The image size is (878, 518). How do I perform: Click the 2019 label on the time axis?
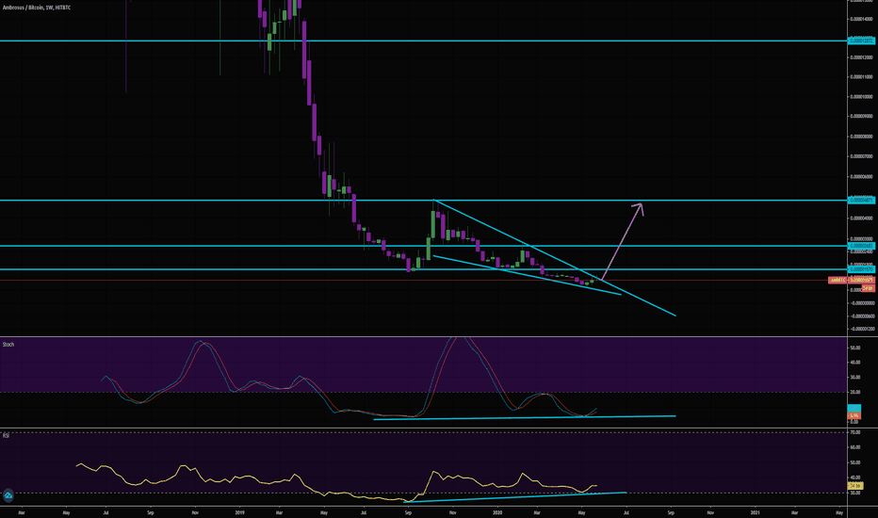click(239, 512)
